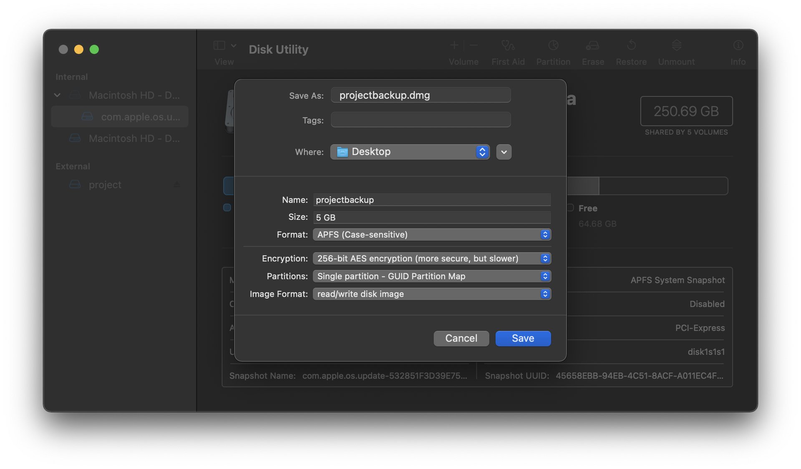Viewport: 801px width, 469px height.
Task: Click the Free space legend label
Action: pyautogui.click(x=588, y=208)
